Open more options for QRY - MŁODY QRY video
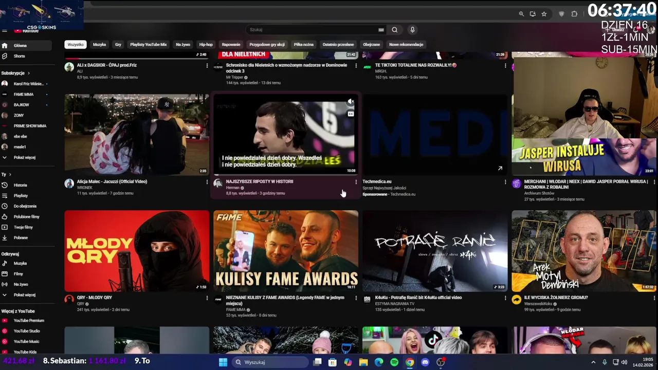Viewport: 658px width, 370px height. 207,298
